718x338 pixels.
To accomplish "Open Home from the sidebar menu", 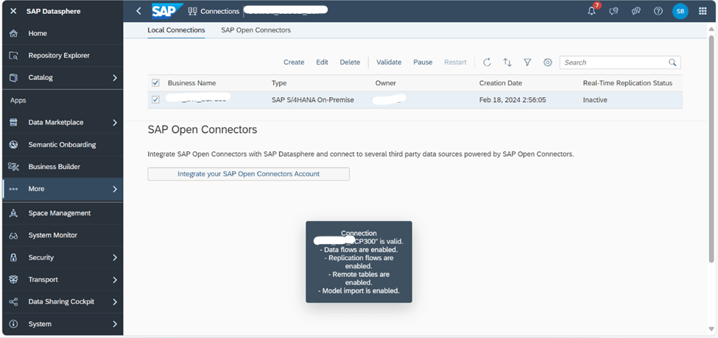I will [38, 33].
